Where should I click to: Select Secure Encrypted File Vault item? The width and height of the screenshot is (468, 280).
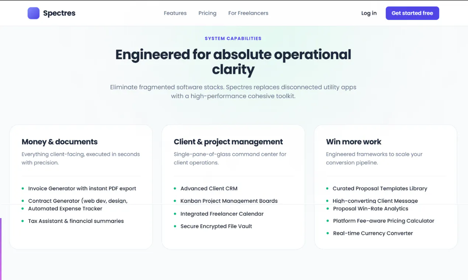[216, 226]
